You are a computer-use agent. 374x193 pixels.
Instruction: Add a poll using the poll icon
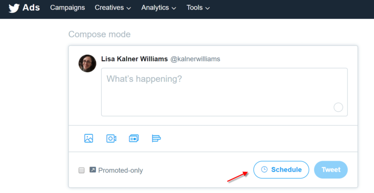point(156,138)
